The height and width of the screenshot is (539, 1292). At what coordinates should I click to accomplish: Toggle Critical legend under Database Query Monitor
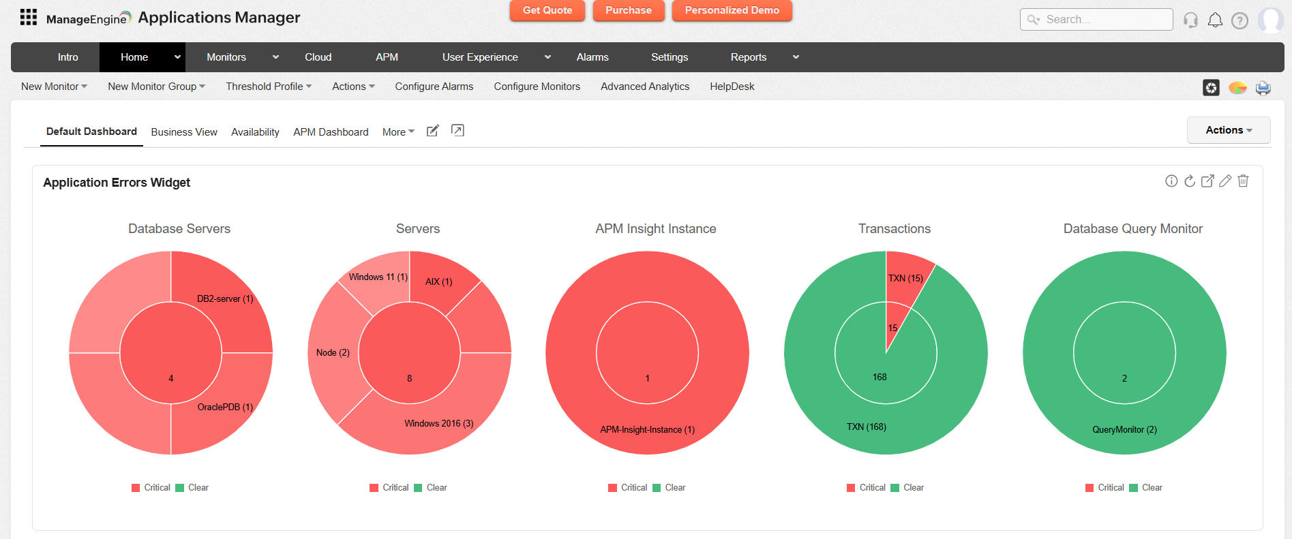pos(1105,488)
